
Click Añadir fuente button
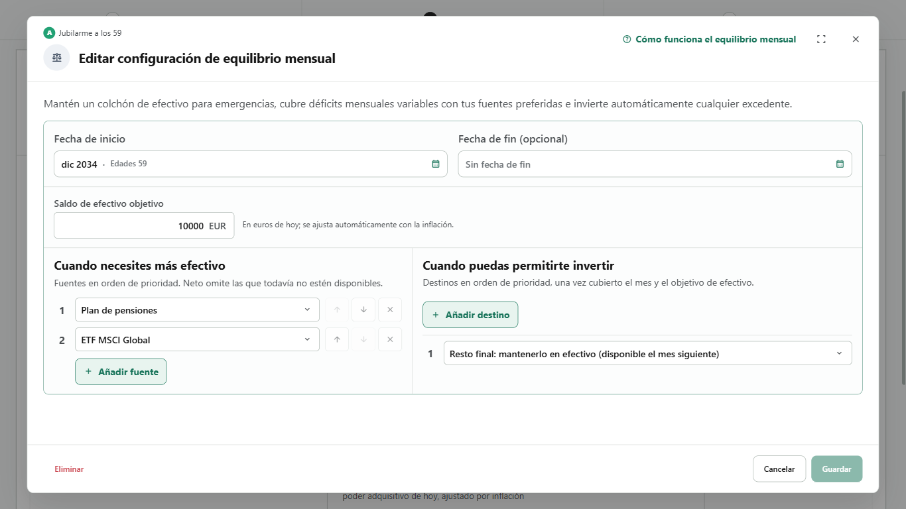[121, 372]
